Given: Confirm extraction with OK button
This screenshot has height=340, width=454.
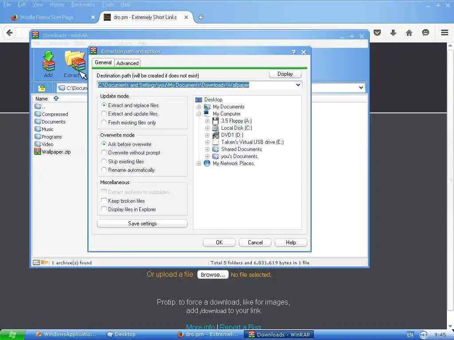Looking at the screenshot, I should click(219, 243).
